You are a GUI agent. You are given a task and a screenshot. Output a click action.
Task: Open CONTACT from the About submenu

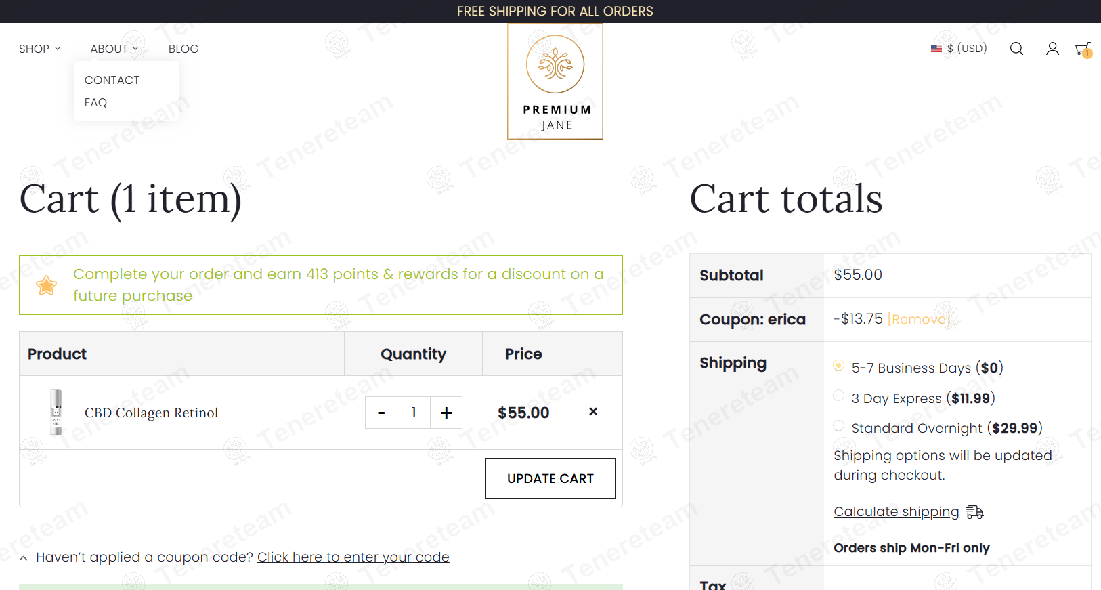[112, 80]
